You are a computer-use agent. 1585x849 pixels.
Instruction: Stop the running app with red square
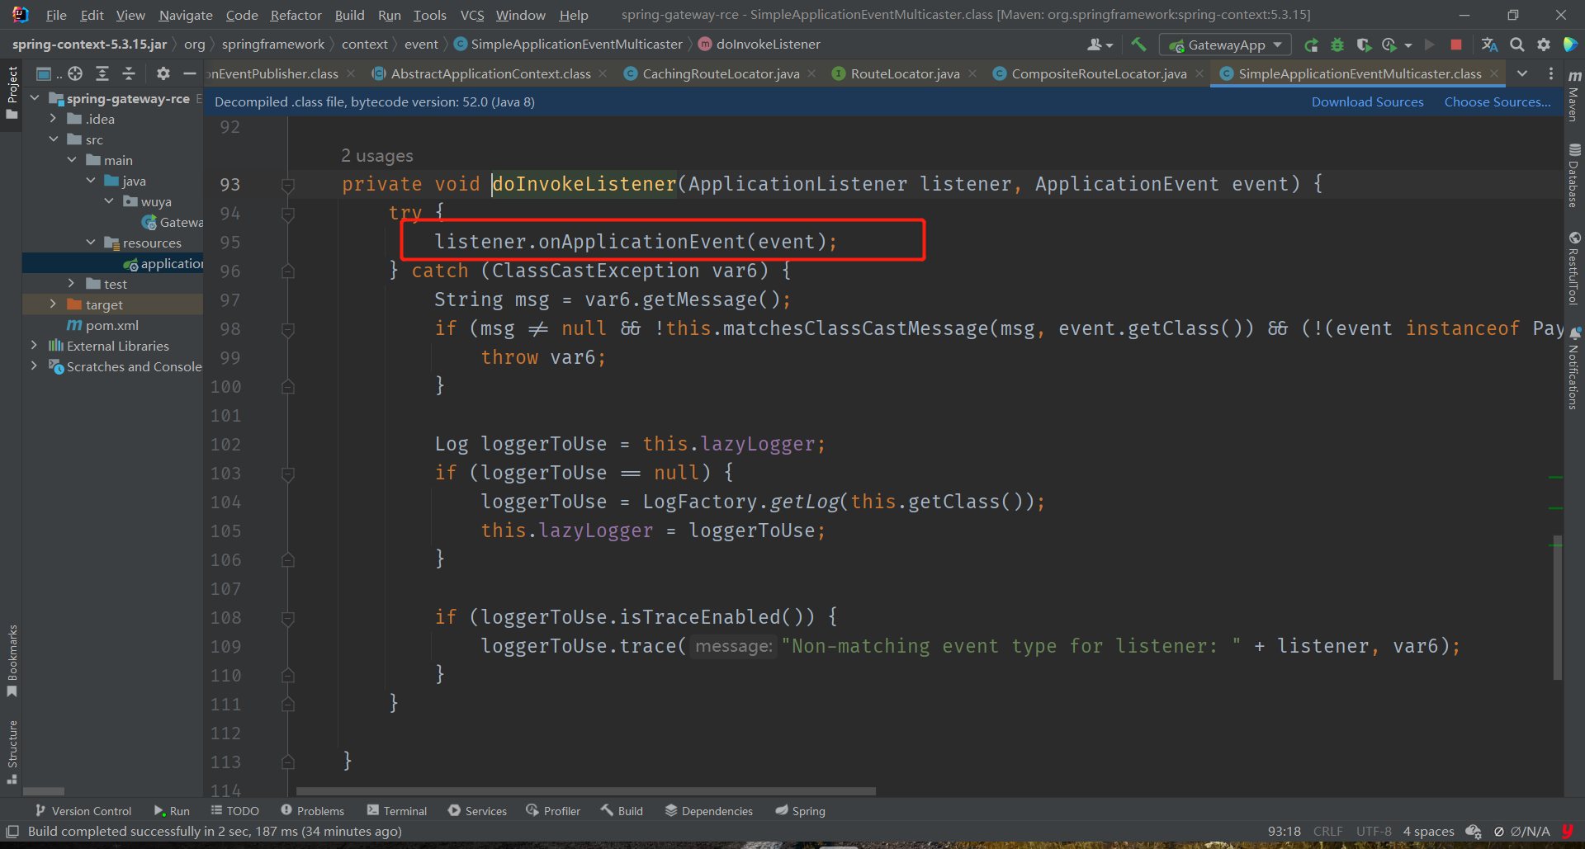coord(1456,45)
